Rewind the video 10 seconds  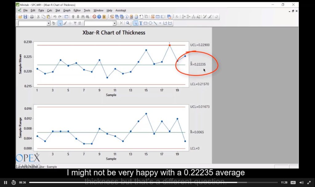point(13,182)
